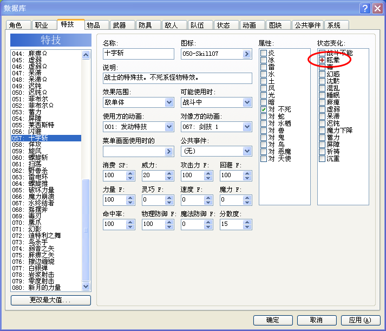Increase 力量 F value with up arrow
The height and width of the screenshot is (331, 386).
coord(130,198)
